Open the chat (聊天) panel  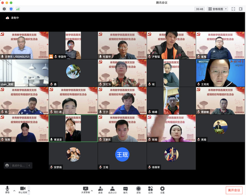click(126, 188)
